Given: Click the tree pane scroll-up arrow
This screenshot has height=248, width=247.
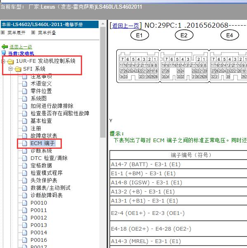Looking at the screenshot, I should pos(103,24).
